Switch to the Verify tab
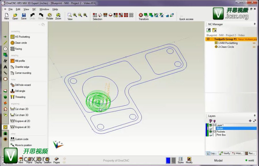 tap(225, 153)
